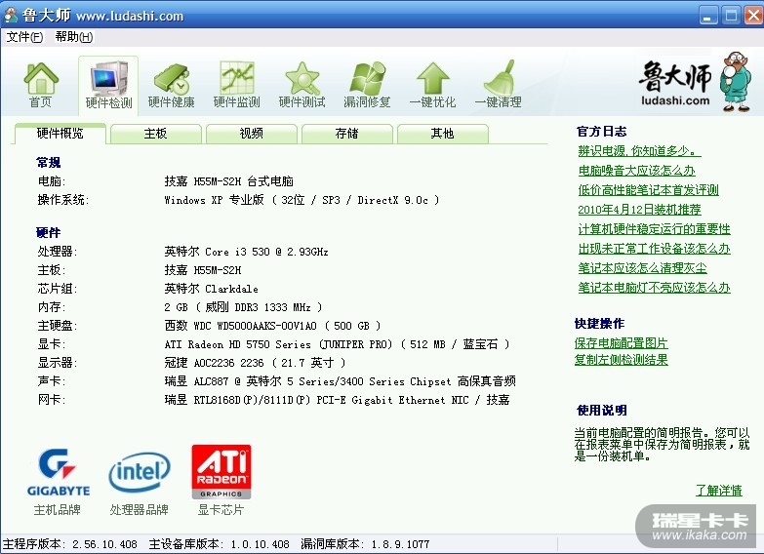
Task: Click the 鲁大师 ludashi.com logo
Action: (696, 82)
